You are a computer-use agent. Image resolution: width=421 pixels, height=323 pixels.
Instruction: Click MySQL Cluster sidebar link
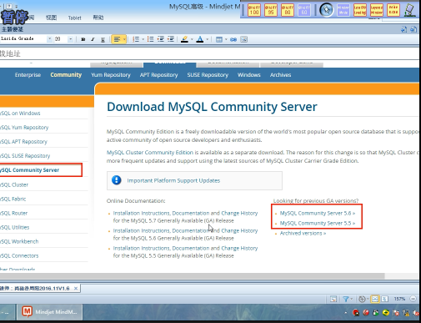click(14, 184)
